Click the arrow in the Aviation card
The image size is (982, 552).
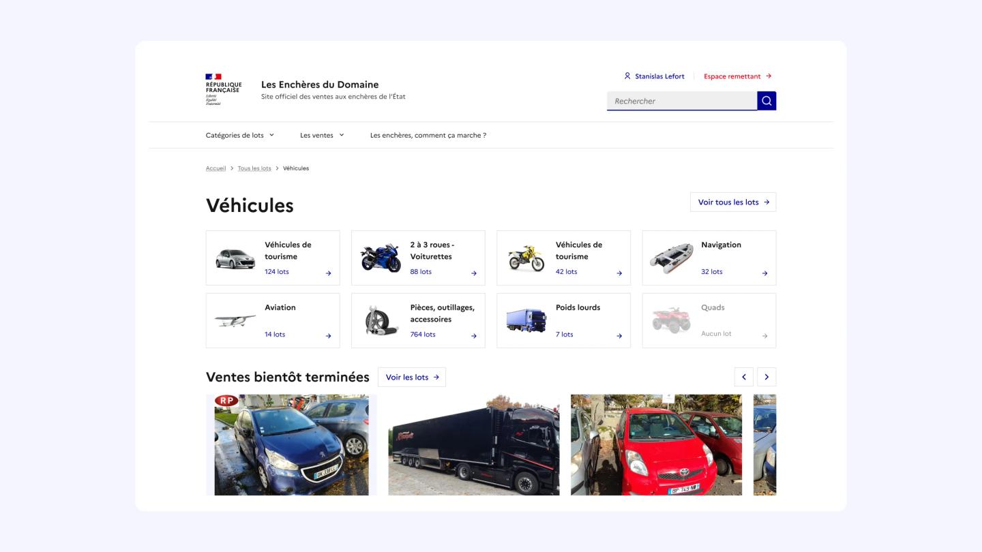click(x=328, y=336)
